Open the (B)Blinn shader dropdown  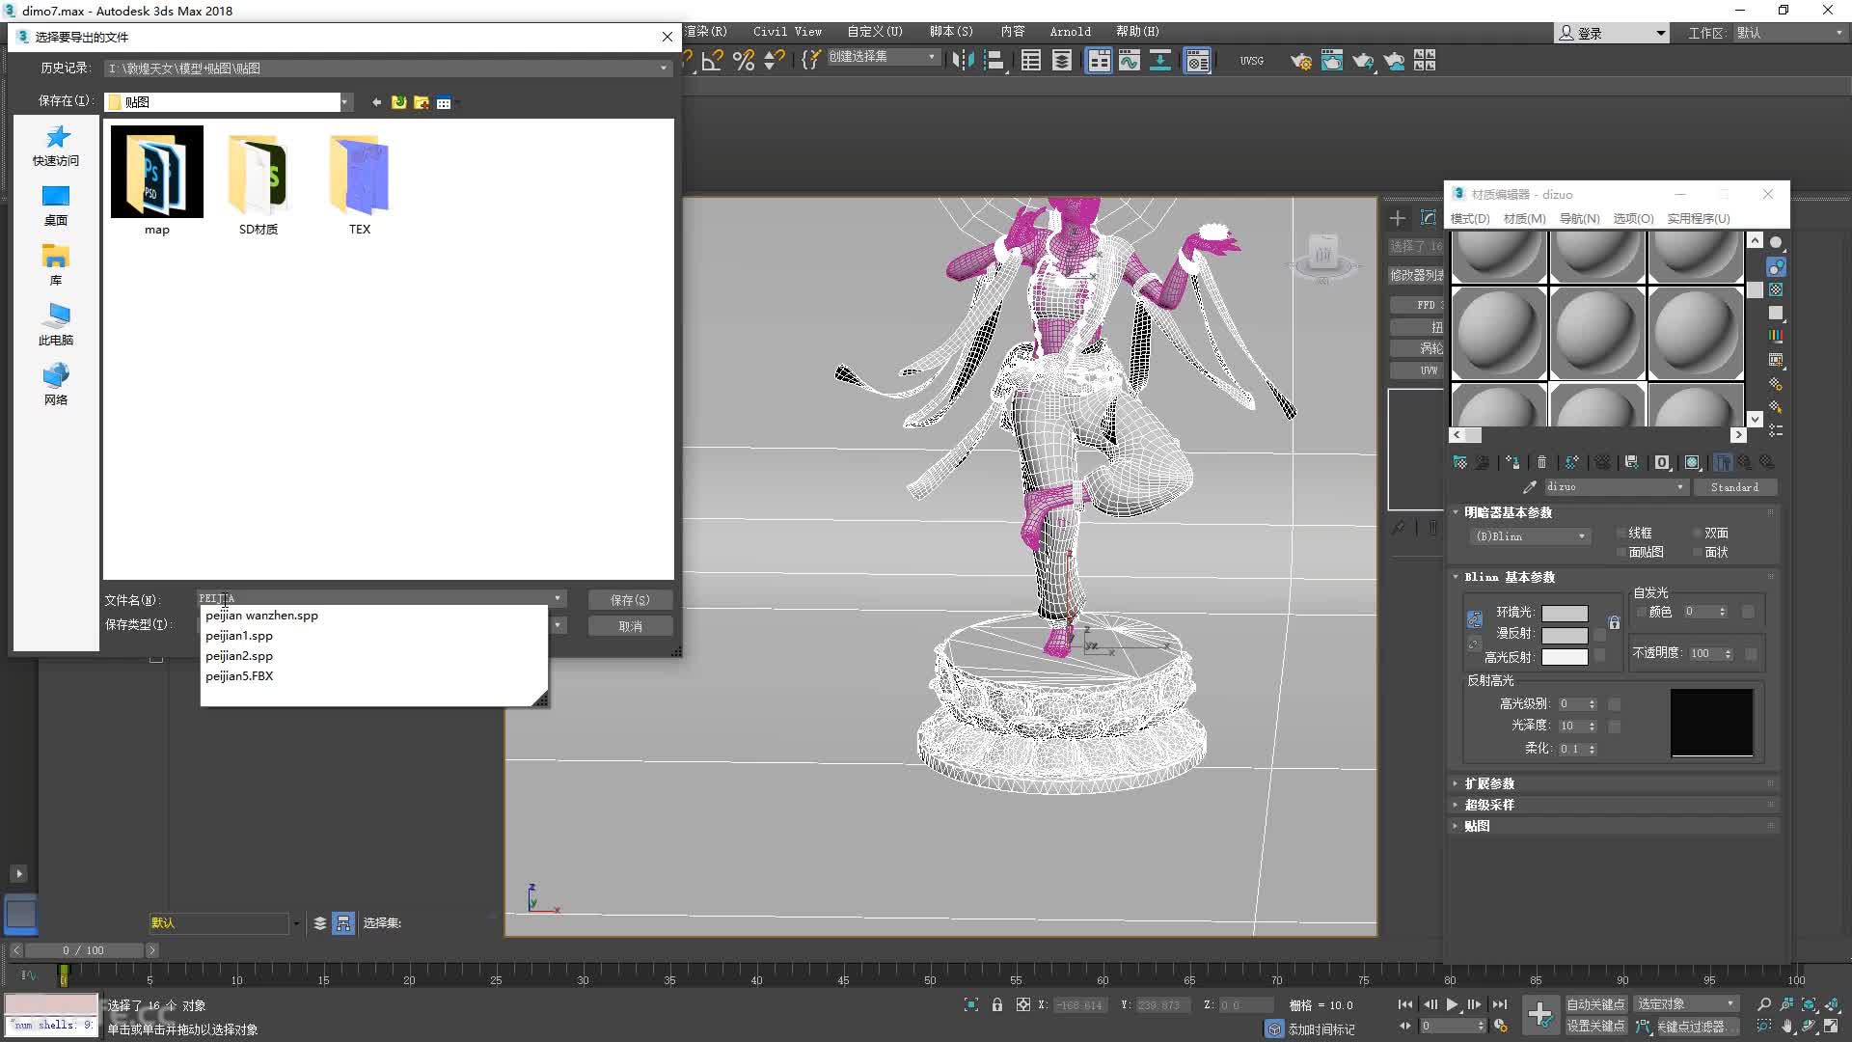[x=1531, y=536]
